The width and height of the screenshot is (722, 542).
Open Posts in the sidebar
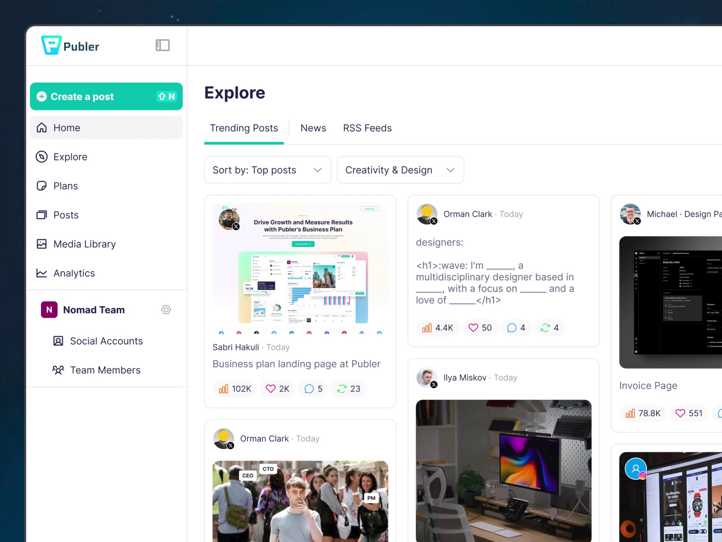(x=106, y=215)
